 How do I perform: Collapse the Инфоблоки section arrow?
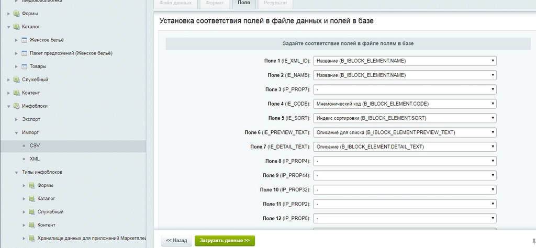click(x=9, y=106)
